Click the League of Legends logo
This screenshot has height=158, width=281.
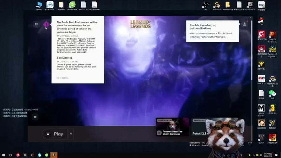tap(140, 24)
